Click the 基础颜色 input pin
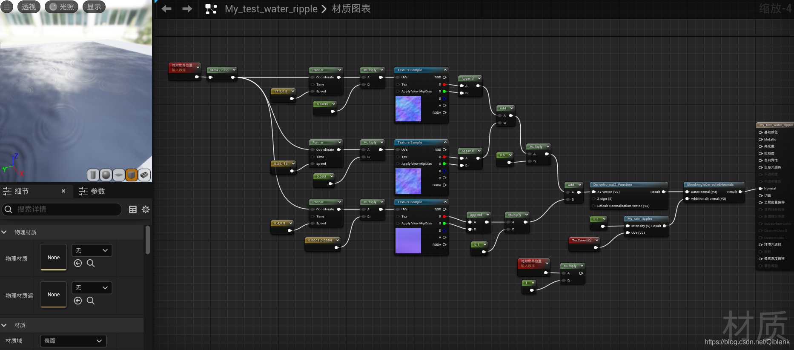 click(760, 132)
